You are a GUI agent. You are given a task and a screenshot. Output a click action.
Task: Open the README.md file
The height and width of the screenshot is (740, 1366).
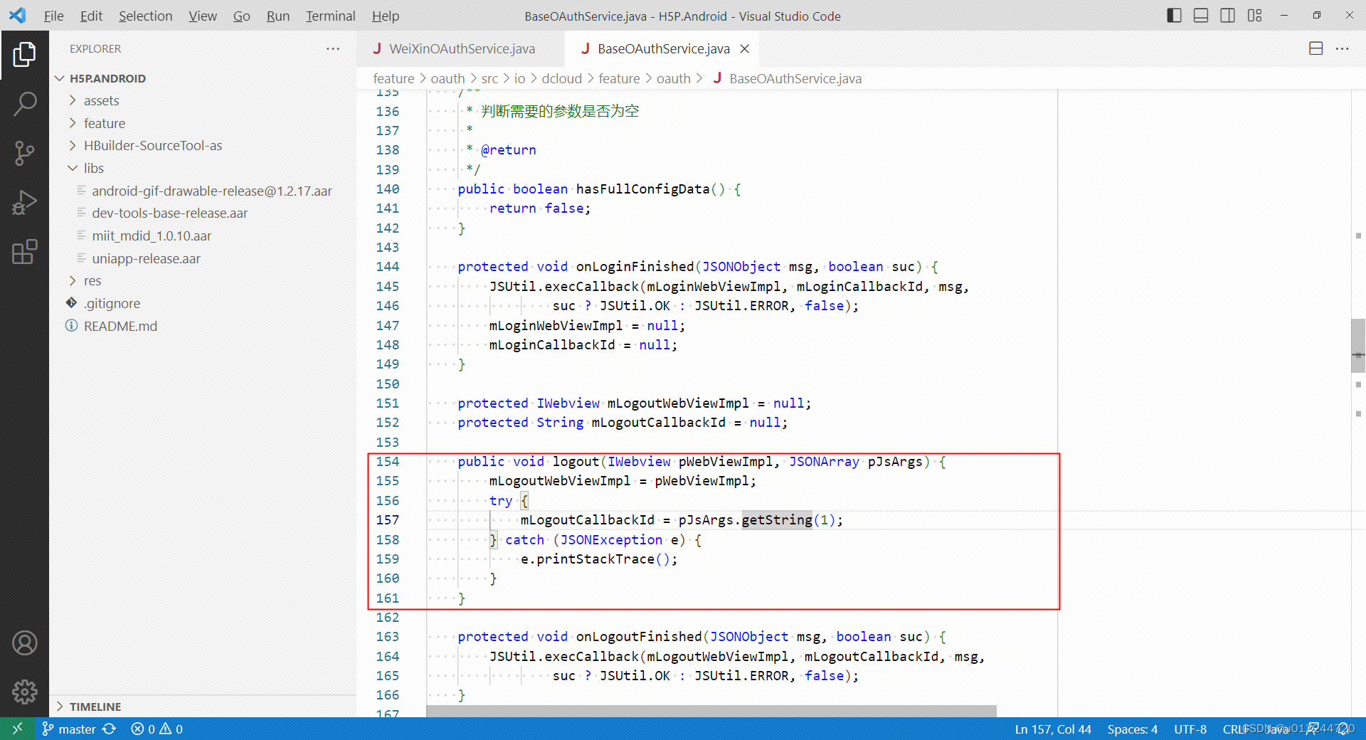pos(120,326)
